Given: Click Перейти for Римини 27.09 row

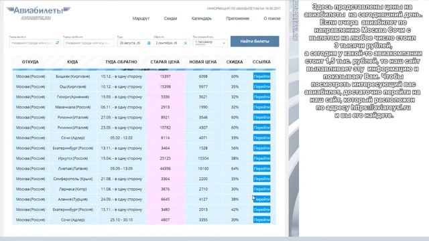Looking at the screenshot, I should tap(262, 117).
